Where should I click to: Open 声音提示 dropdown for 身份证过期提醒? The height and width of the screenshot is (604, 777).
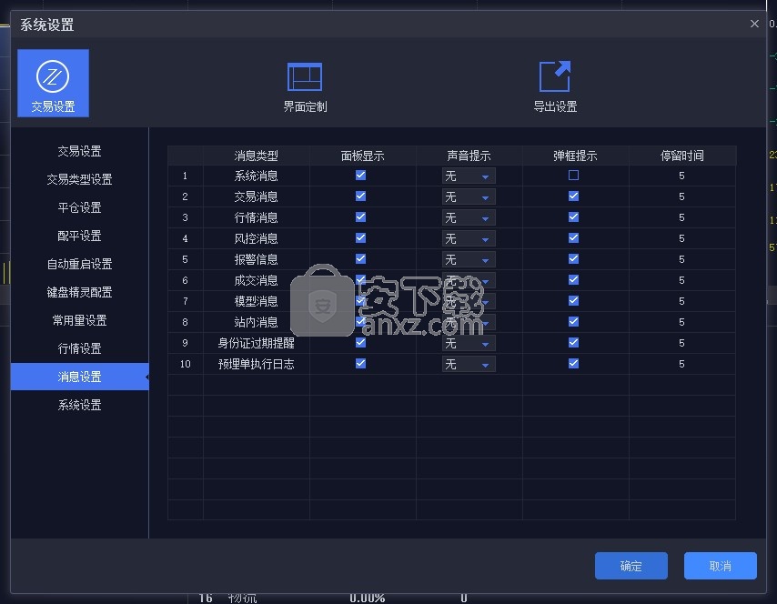[x=469, y=343]
